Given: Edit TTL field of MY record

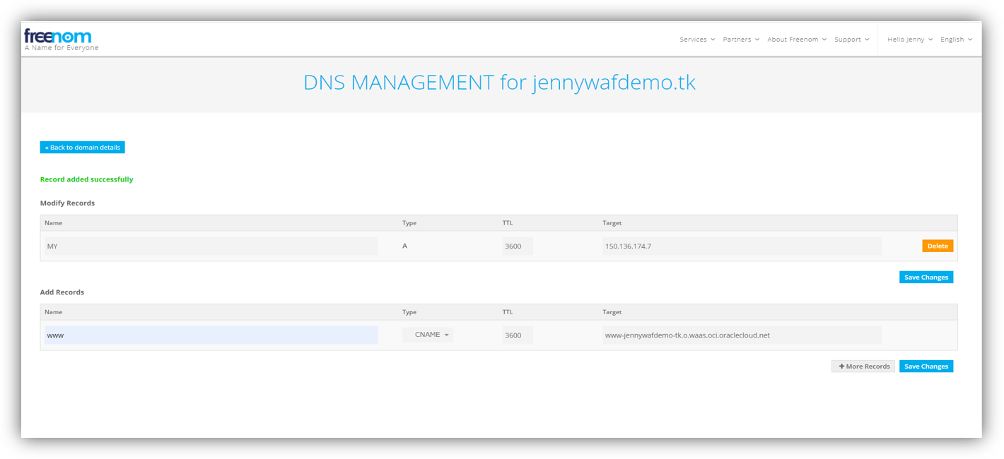Looking at the screenshot, I should click(517, 246).
